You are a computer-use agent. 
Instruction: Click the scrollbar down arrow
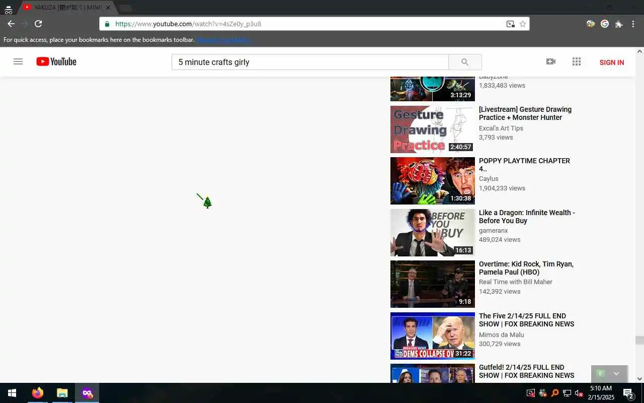639,379
